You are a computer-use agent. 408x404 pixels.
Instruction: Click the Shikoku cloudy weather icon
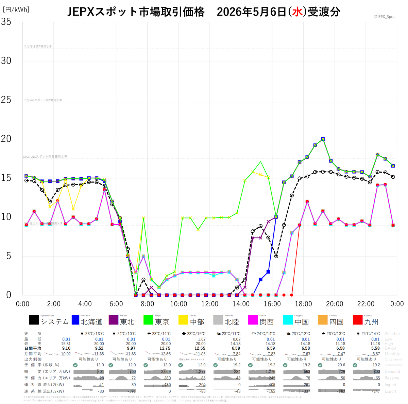[323, 334]
